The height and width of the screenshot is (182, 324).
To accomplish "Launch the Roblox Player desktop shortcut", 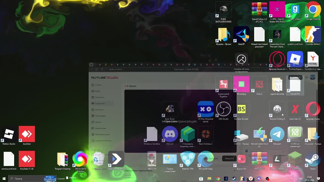I will coord(295,59).
